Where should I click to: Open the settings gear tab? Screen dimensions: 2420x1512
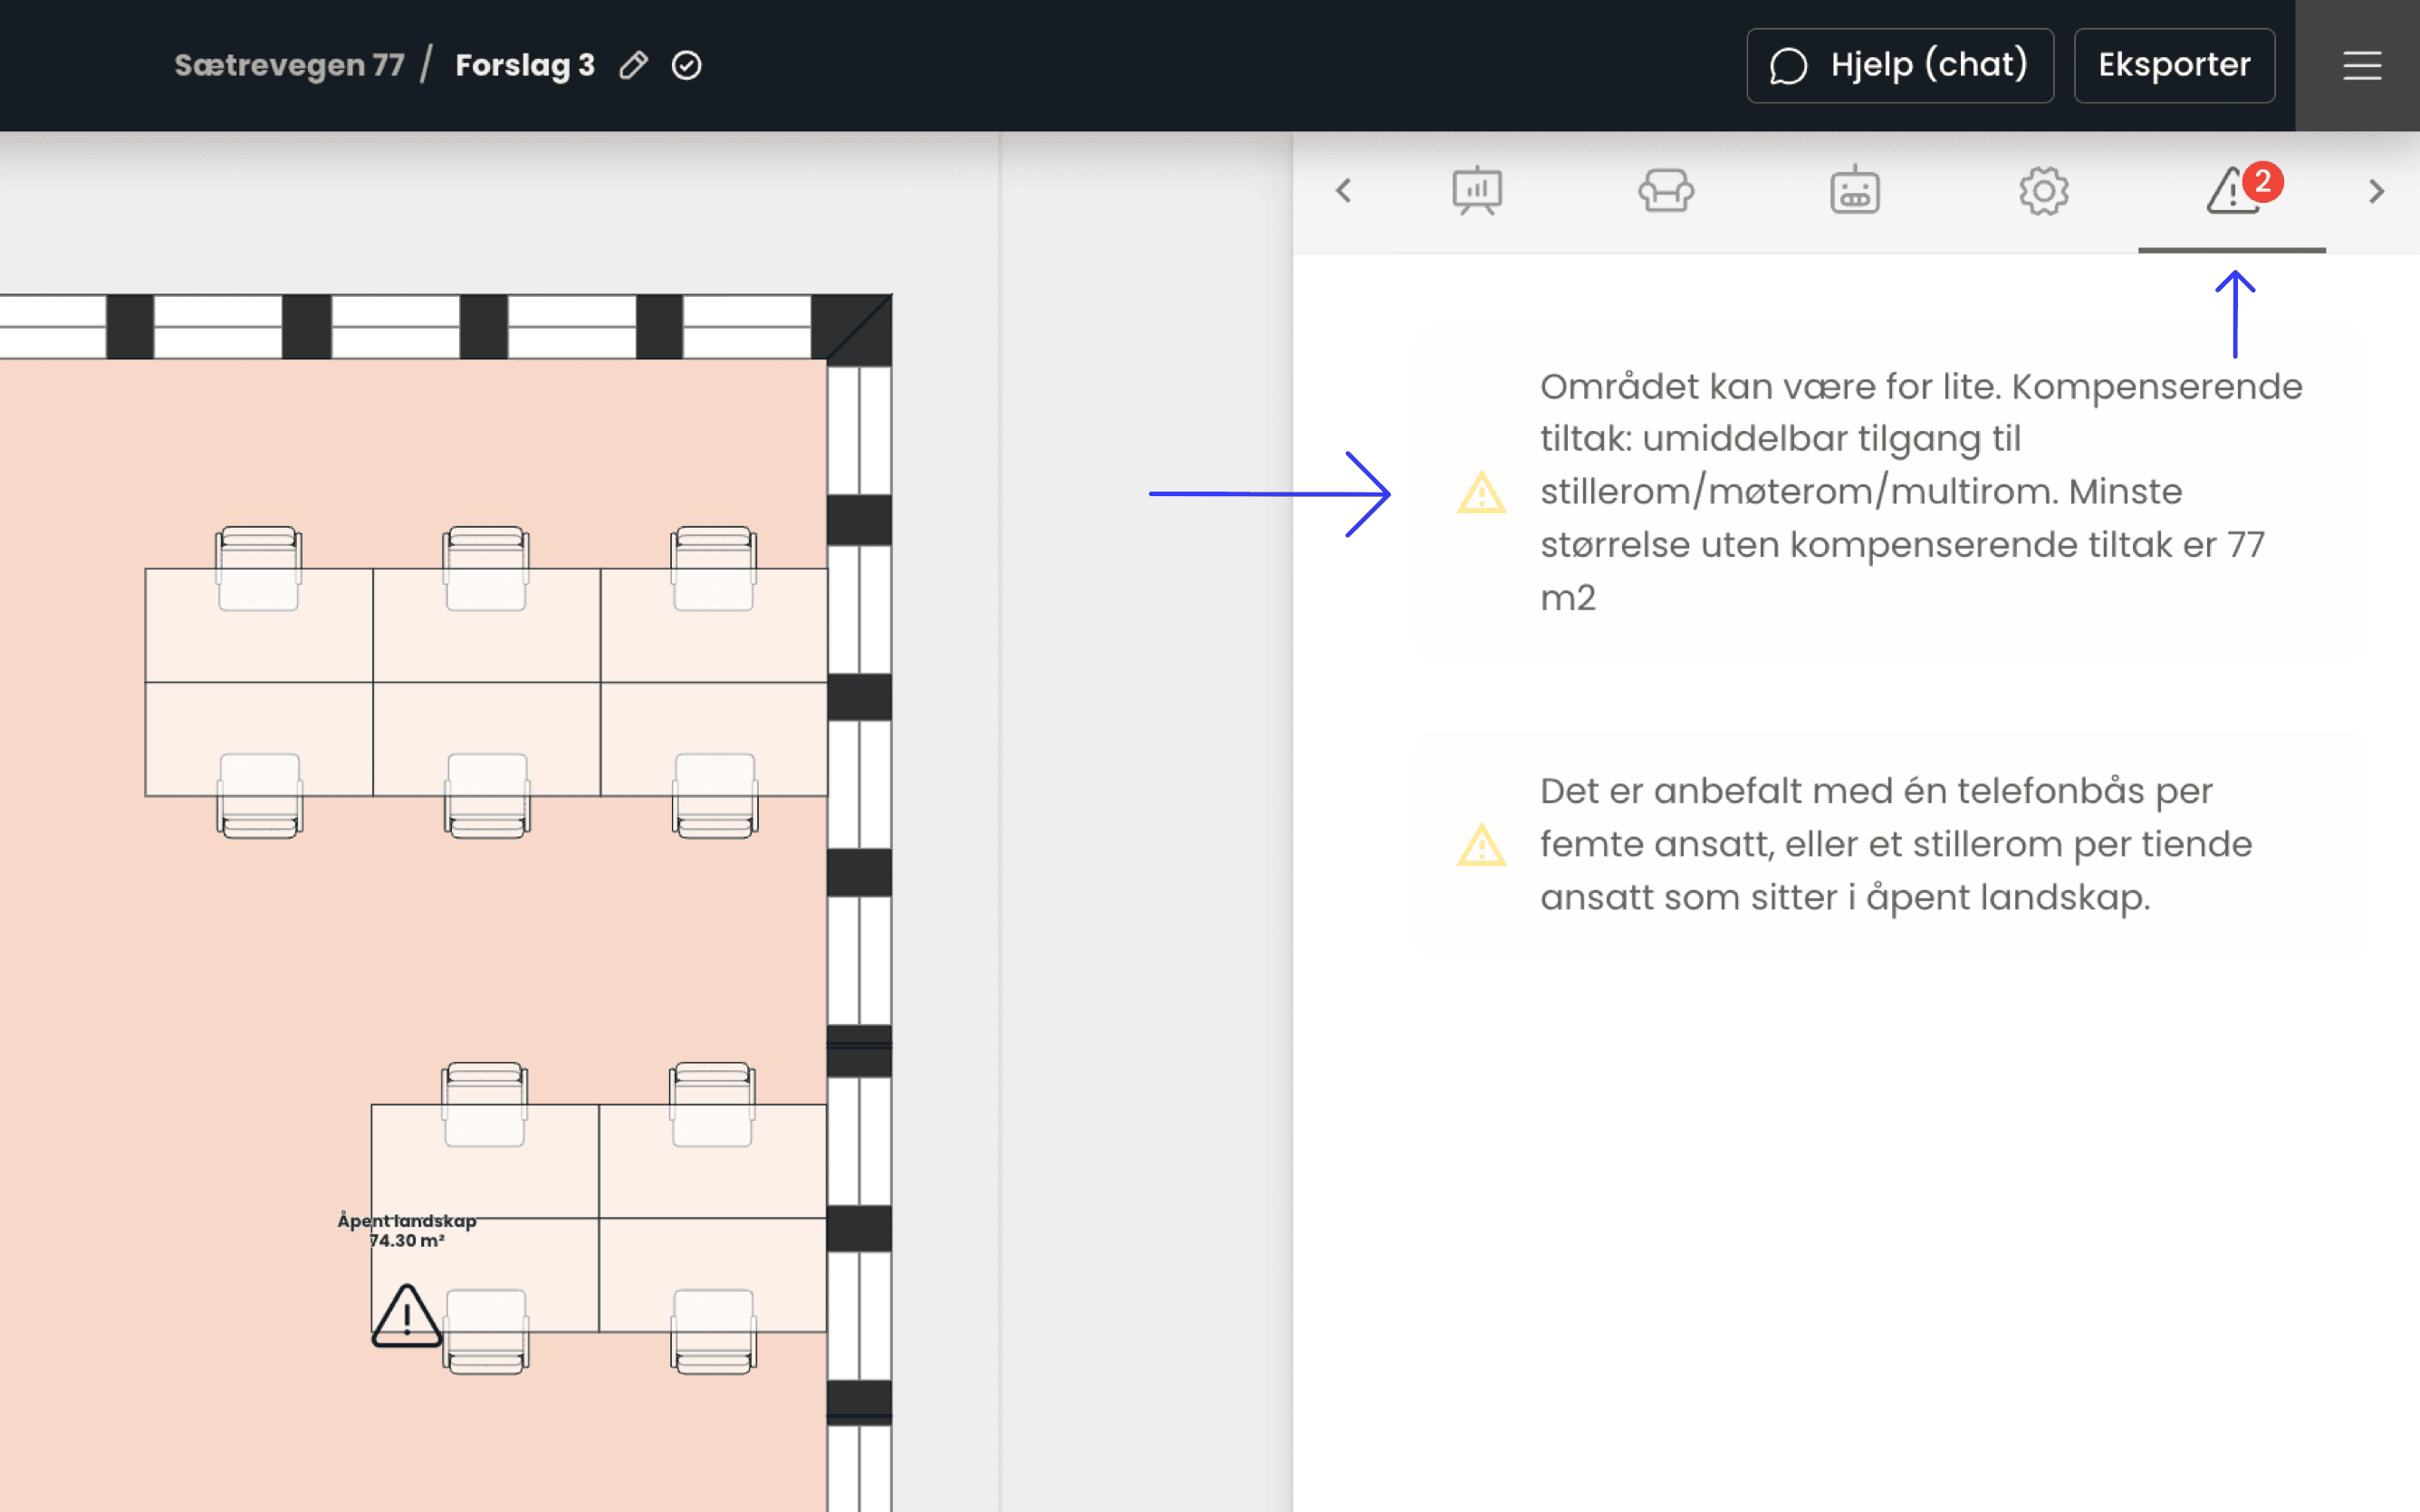click(x=2043, y=190)
